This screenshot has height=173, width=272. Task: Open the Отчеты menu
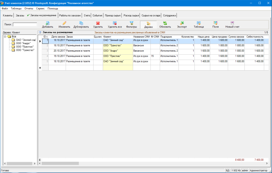[x=29, y=8]
